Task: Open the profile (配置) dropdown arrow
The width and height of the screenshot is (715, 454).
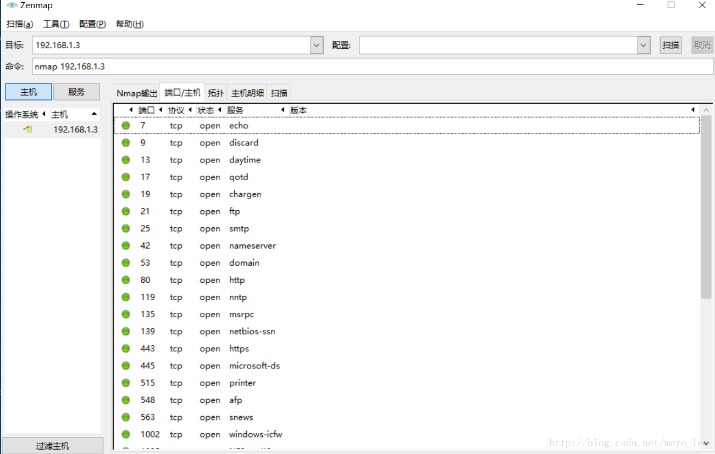Action: coord(644,45)
